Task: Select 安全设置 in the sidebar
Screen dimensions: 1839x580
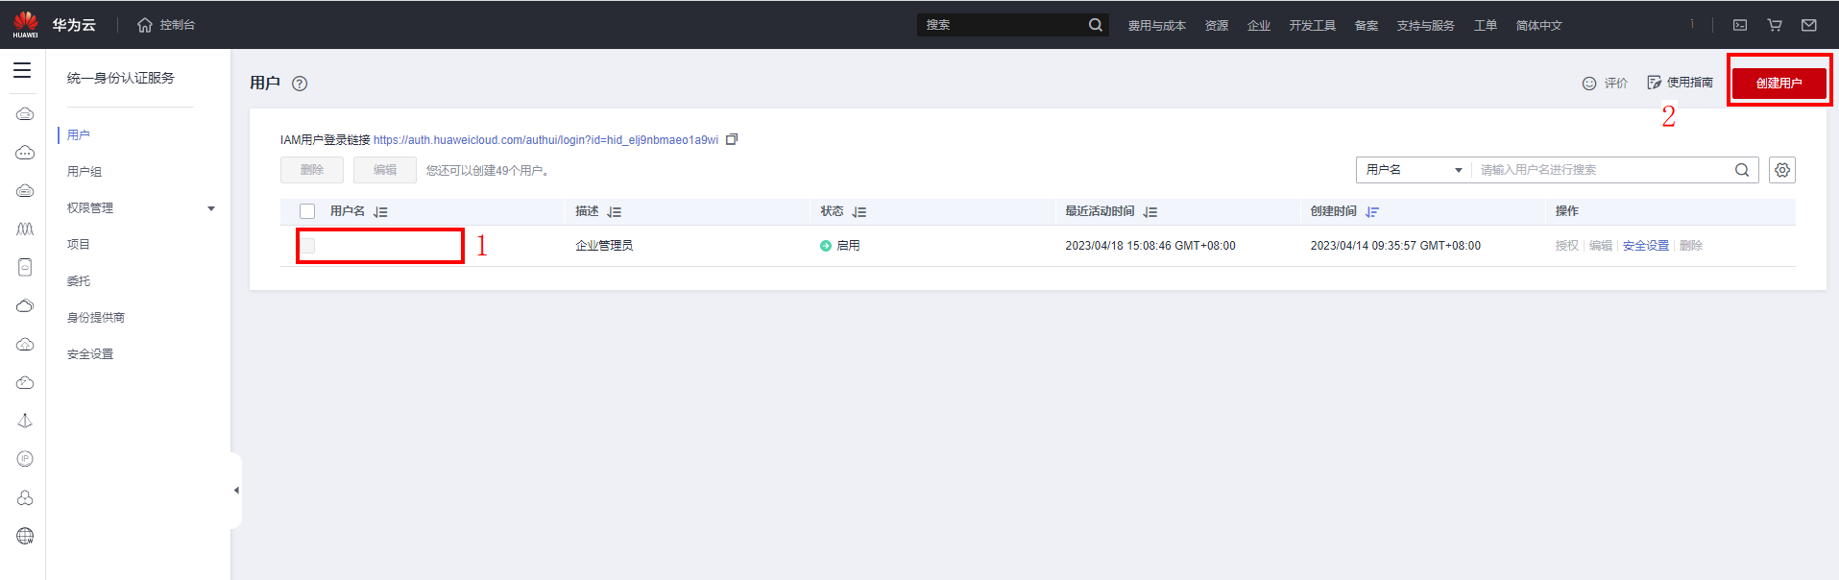Action: pos(90,354)
